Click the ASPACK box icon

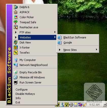point(16,12)
